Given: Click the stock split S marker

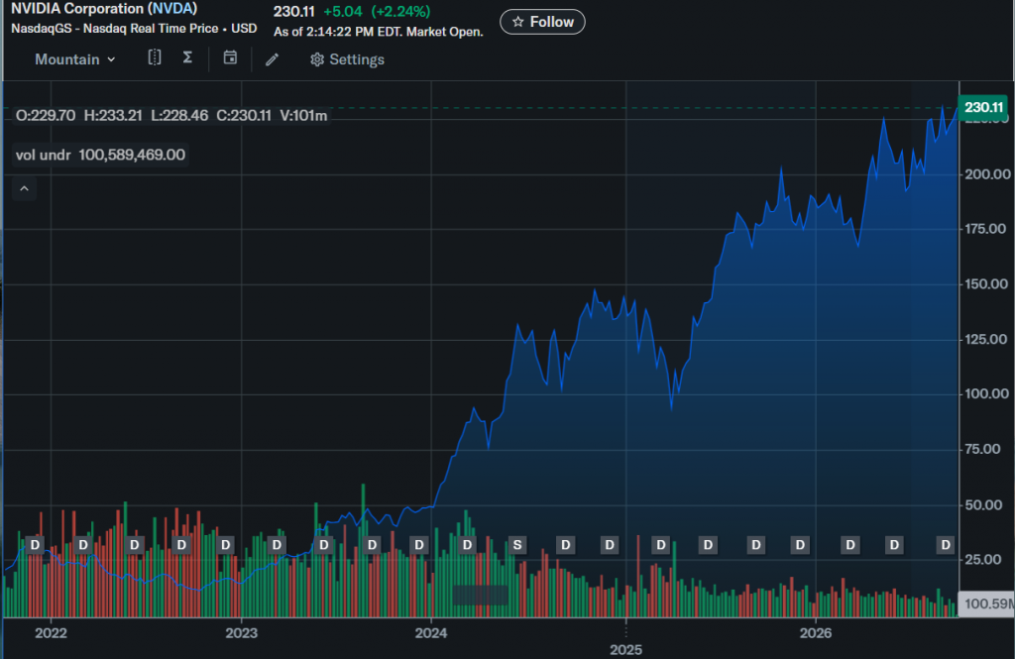Looking at the screenshot, I should pyautogui.click(x=517, y=545).
